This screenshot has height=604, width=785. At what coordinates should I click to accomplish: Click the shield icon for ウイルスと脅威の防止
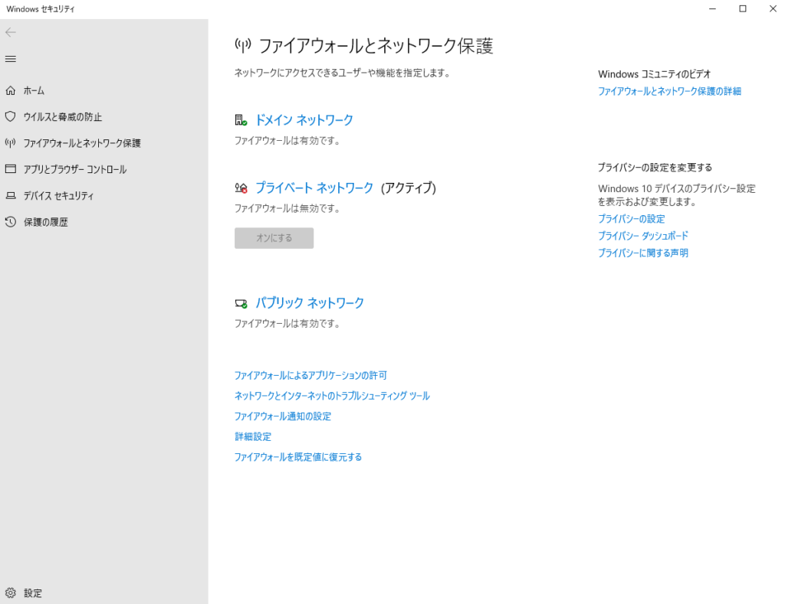(11, 117)
